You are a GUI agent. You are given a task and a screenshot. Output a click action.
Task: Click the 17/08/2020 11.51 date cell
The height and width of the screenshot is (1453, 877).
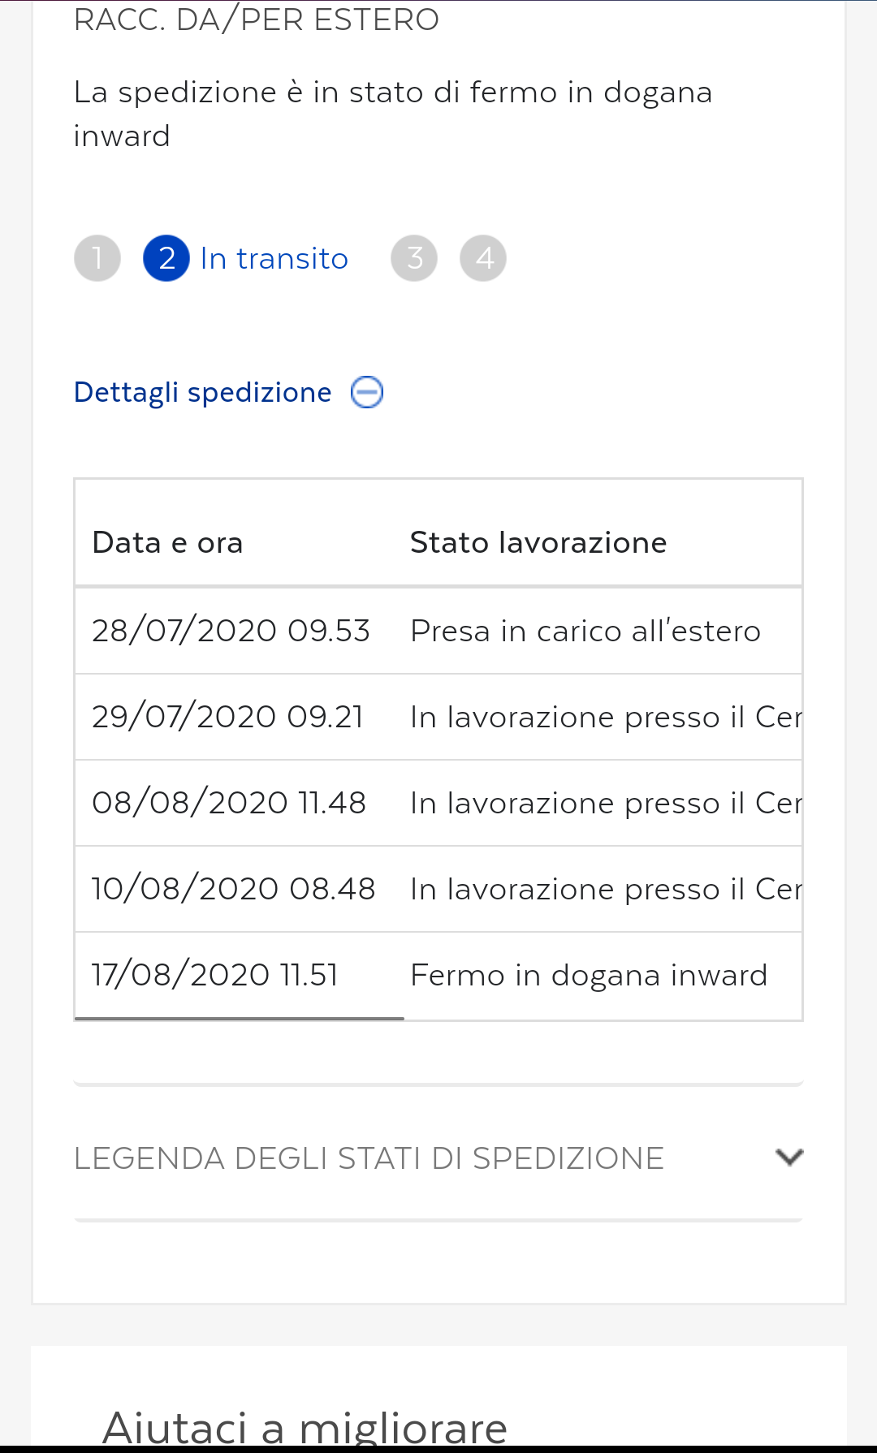pos(215,975)
